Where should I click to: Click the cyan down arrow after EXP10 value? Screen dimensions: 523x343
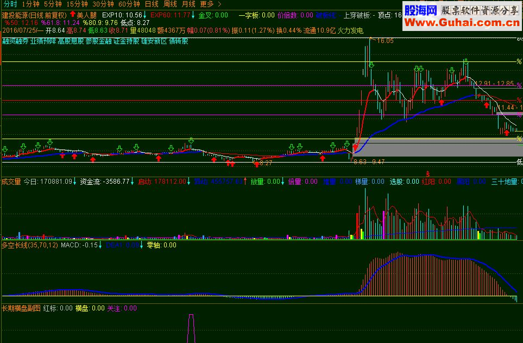[145, 15]
